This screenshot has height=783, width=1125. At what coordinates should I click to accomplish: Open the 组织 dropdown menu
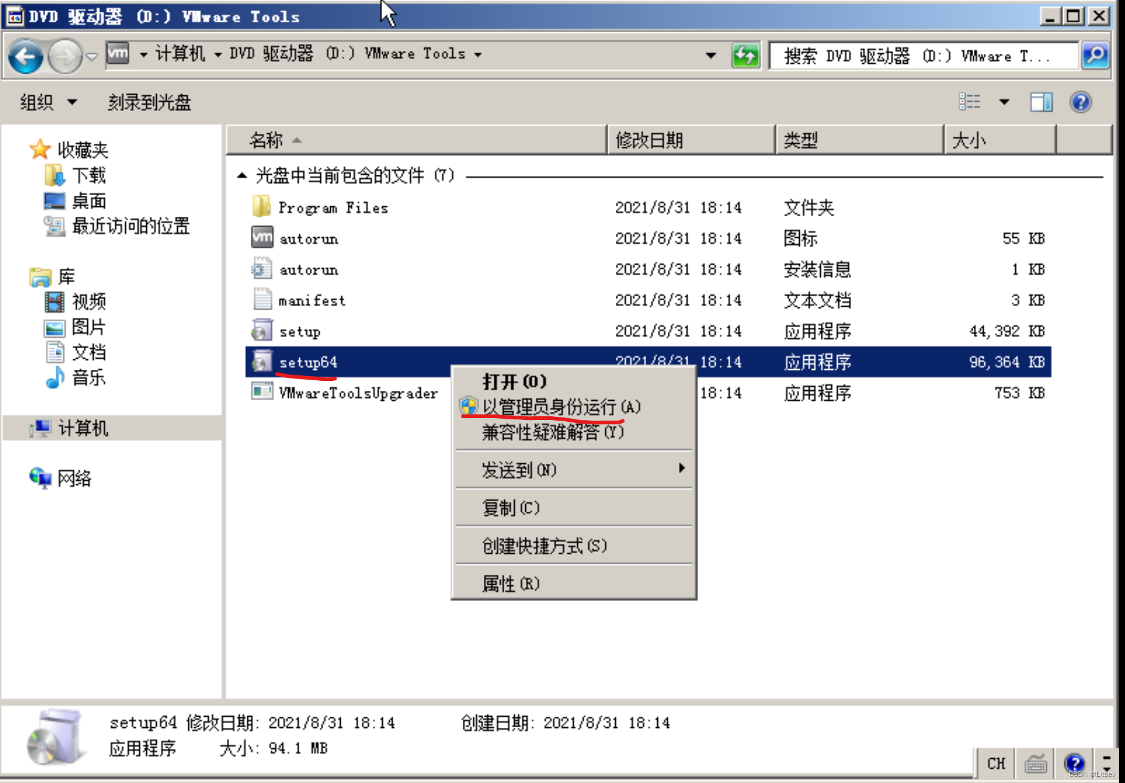point(48,102)
